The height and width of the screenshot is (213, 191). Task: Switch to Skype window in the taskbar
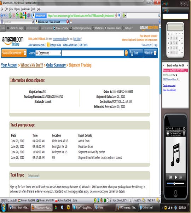point(83,207)
